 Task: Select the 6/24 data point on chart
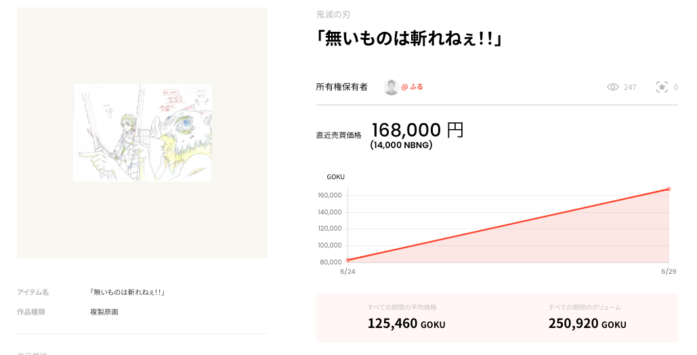point(347,260)
